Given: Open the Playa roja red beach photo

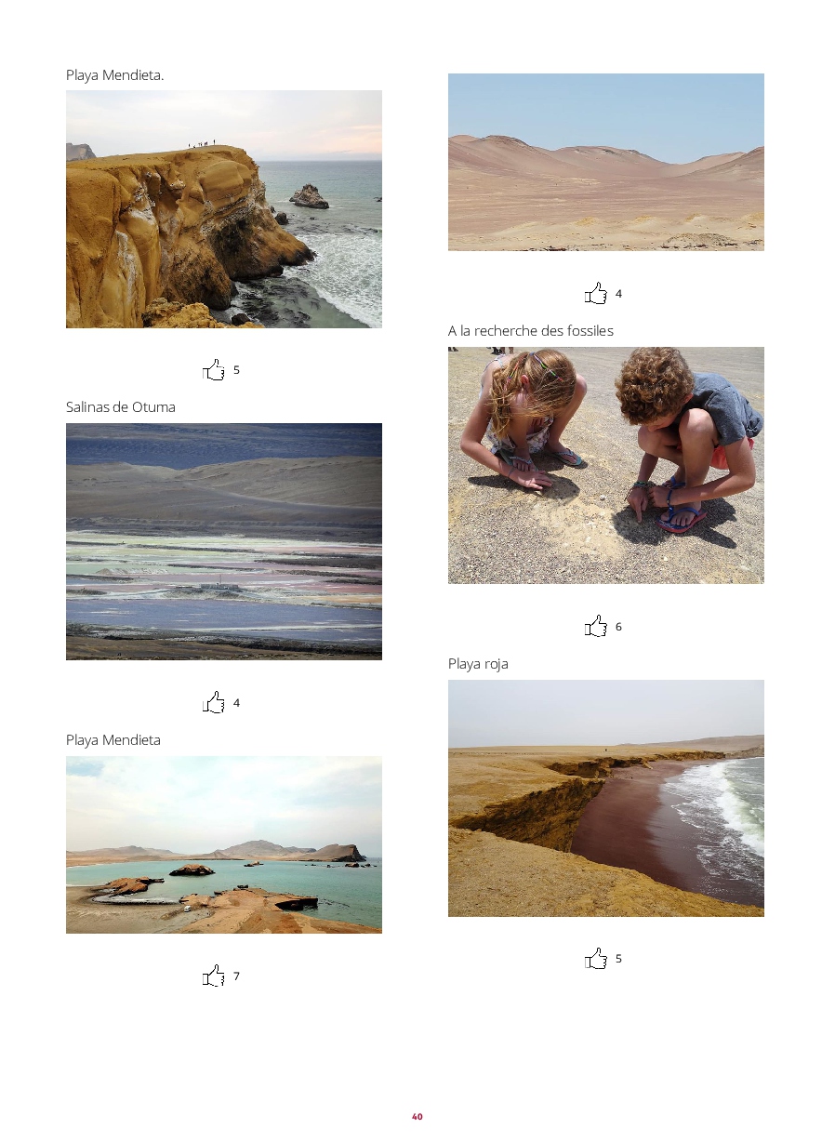Looking at the screenshot, I should pos(606,798).
